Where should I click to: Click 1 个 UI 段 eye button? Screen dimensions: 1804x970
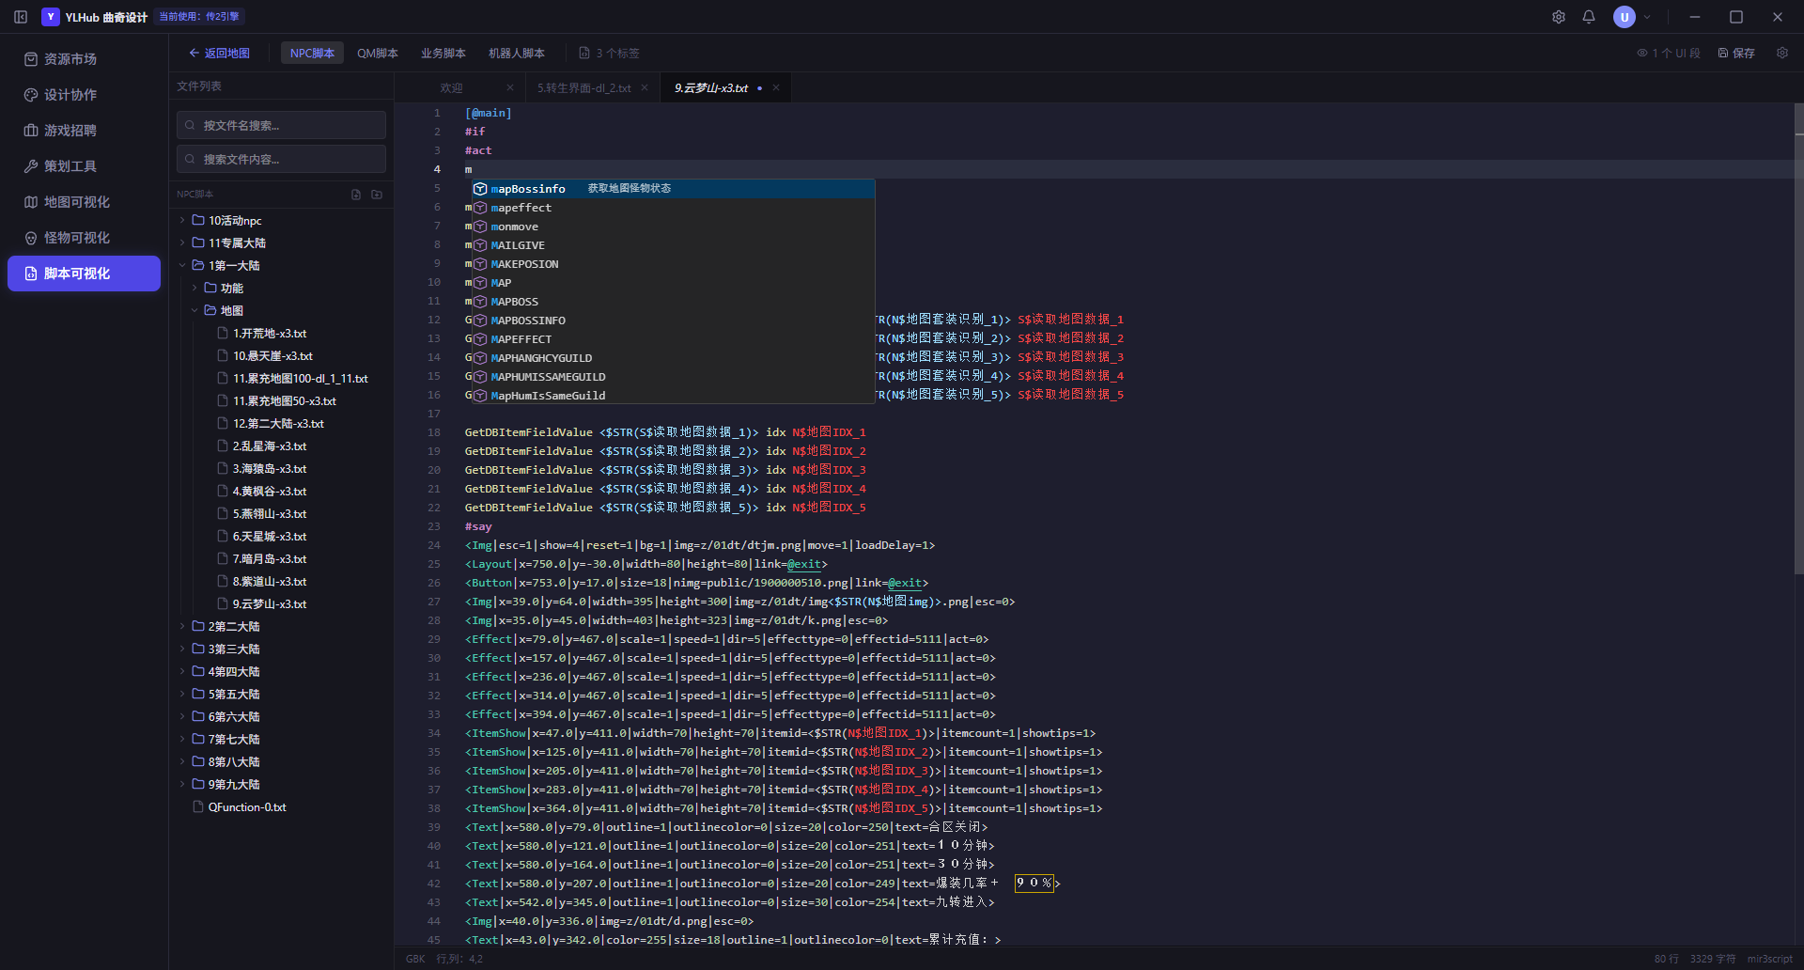point(1669,54)
